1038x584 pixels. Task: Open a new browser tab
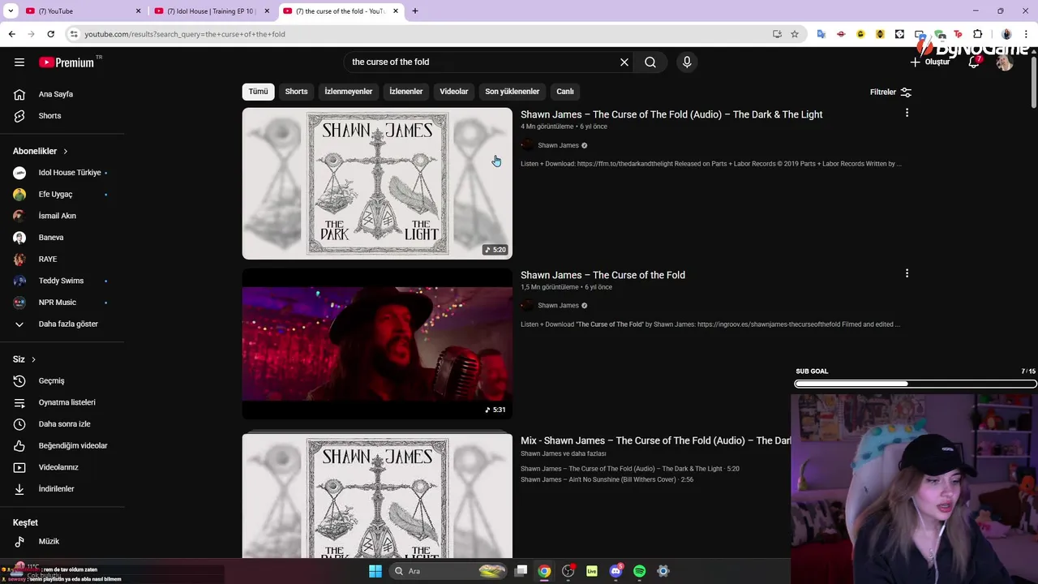pos(415,11)
